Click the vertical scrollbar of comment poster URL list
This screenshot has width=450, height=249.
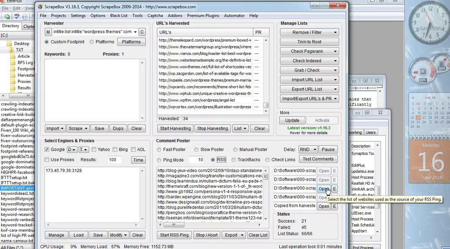(x=266, y=195)
